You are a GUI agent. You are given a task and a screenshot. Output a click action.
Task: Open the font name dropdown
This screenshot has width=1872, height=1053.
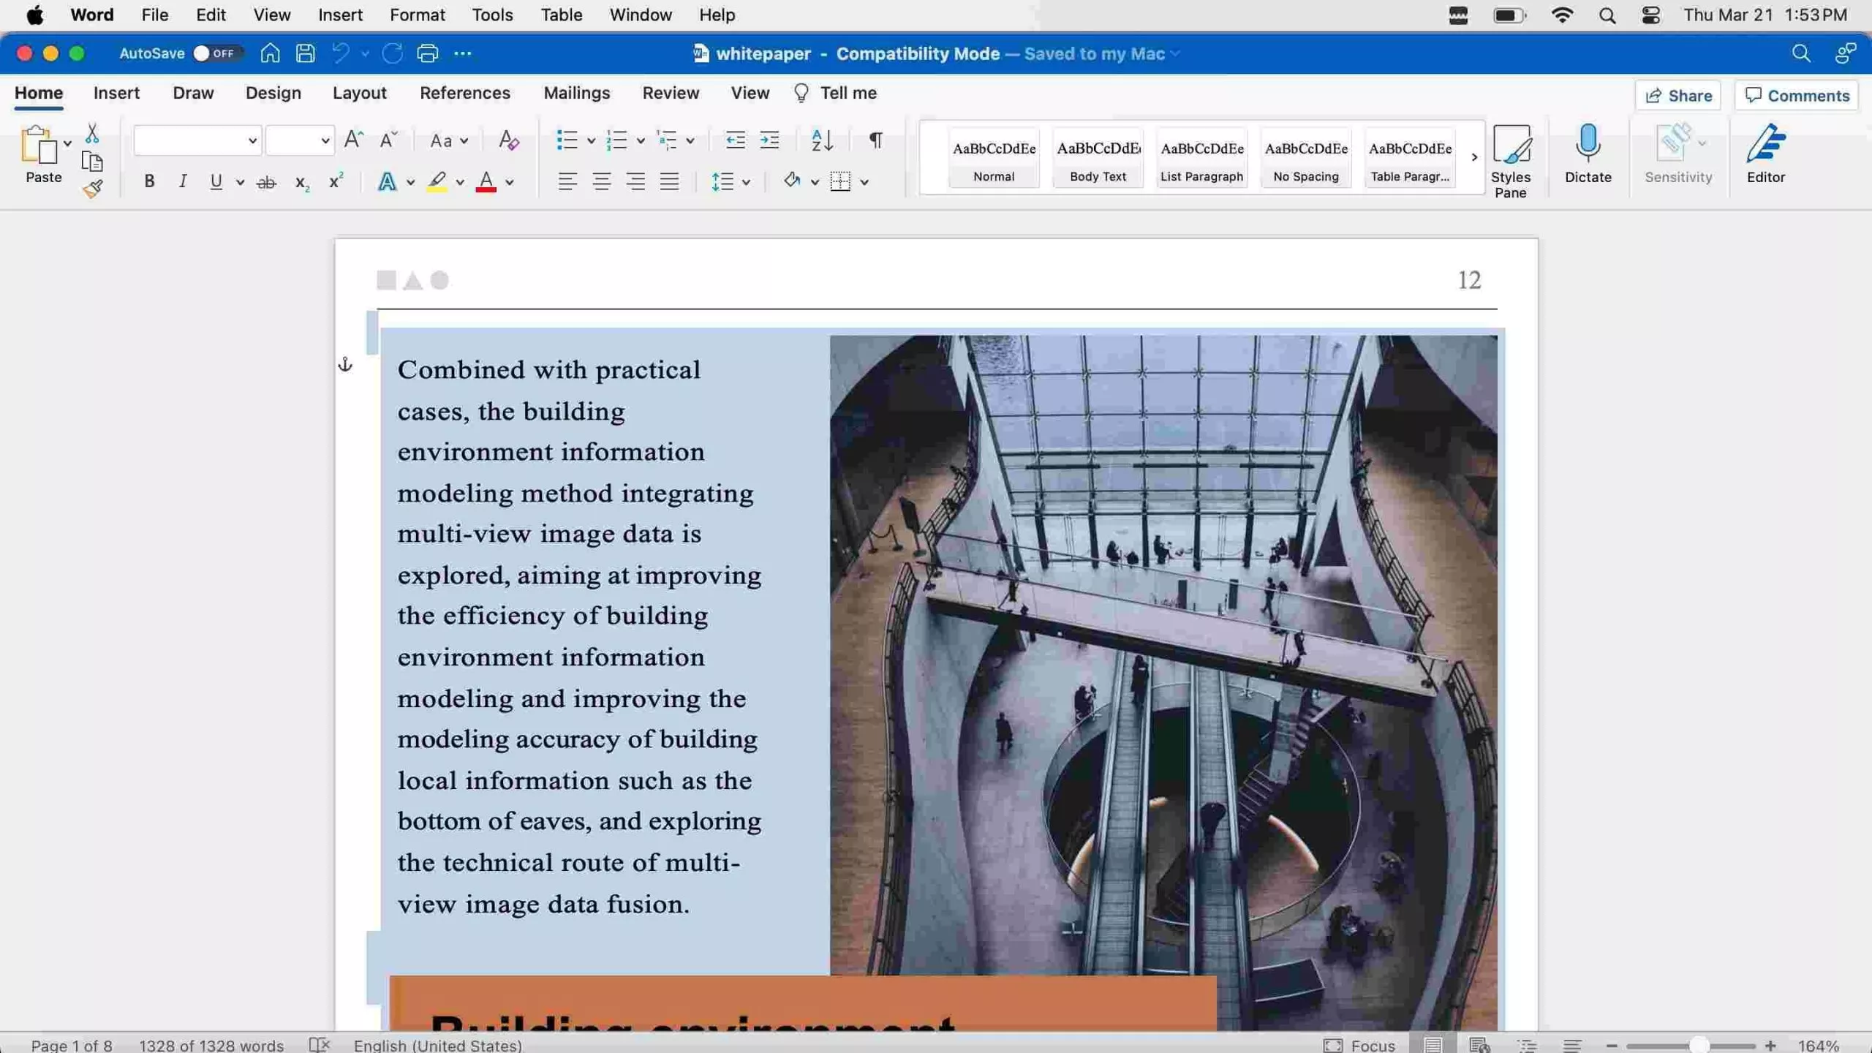click(x=252, y=140)
